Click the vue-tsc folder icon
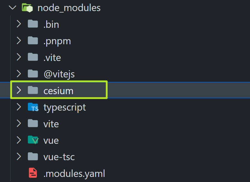This screenshot has height=182, width=250. tap(33, 156)
